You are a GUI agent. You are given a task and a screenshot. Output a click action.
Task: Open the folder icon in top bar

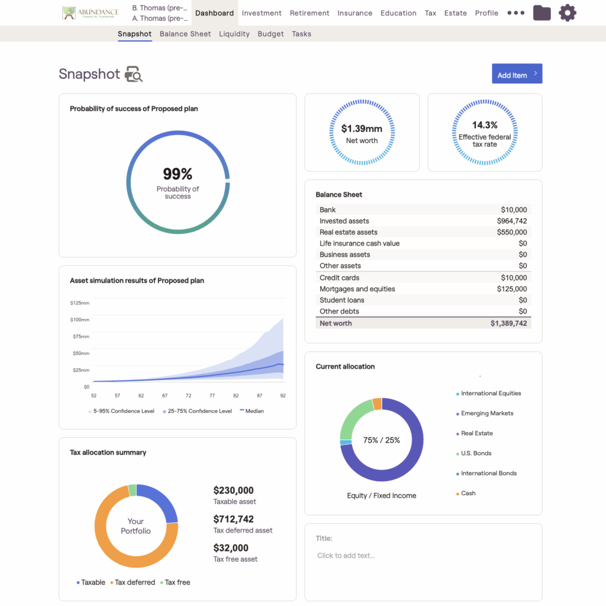tap(541, 12)
